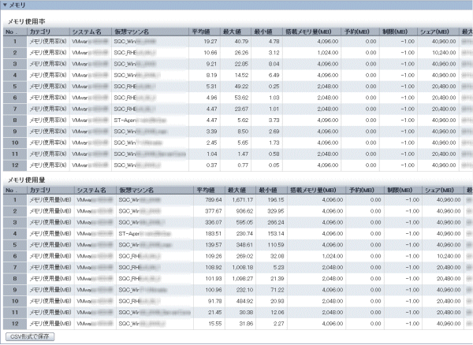Sort メモリ使用量 table by 平均値 column

click(x=204, y=191)
